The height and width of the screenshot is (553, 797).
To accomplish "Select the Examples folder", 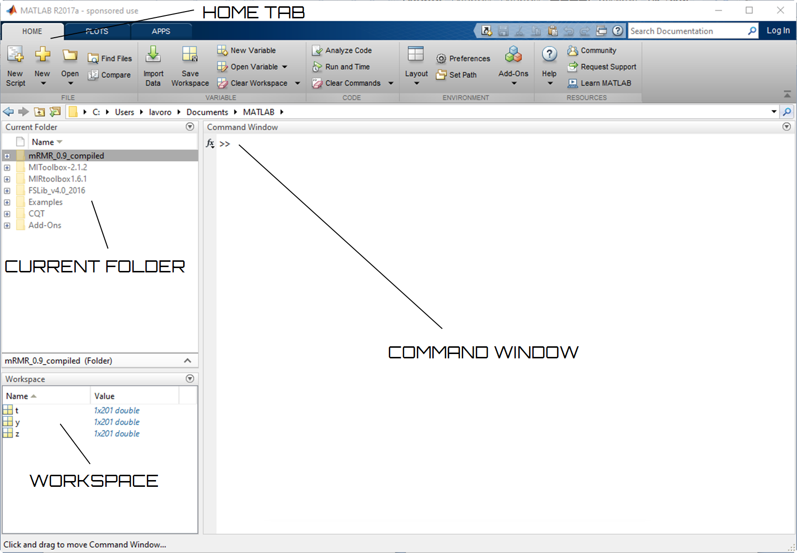I will [45, 202].
